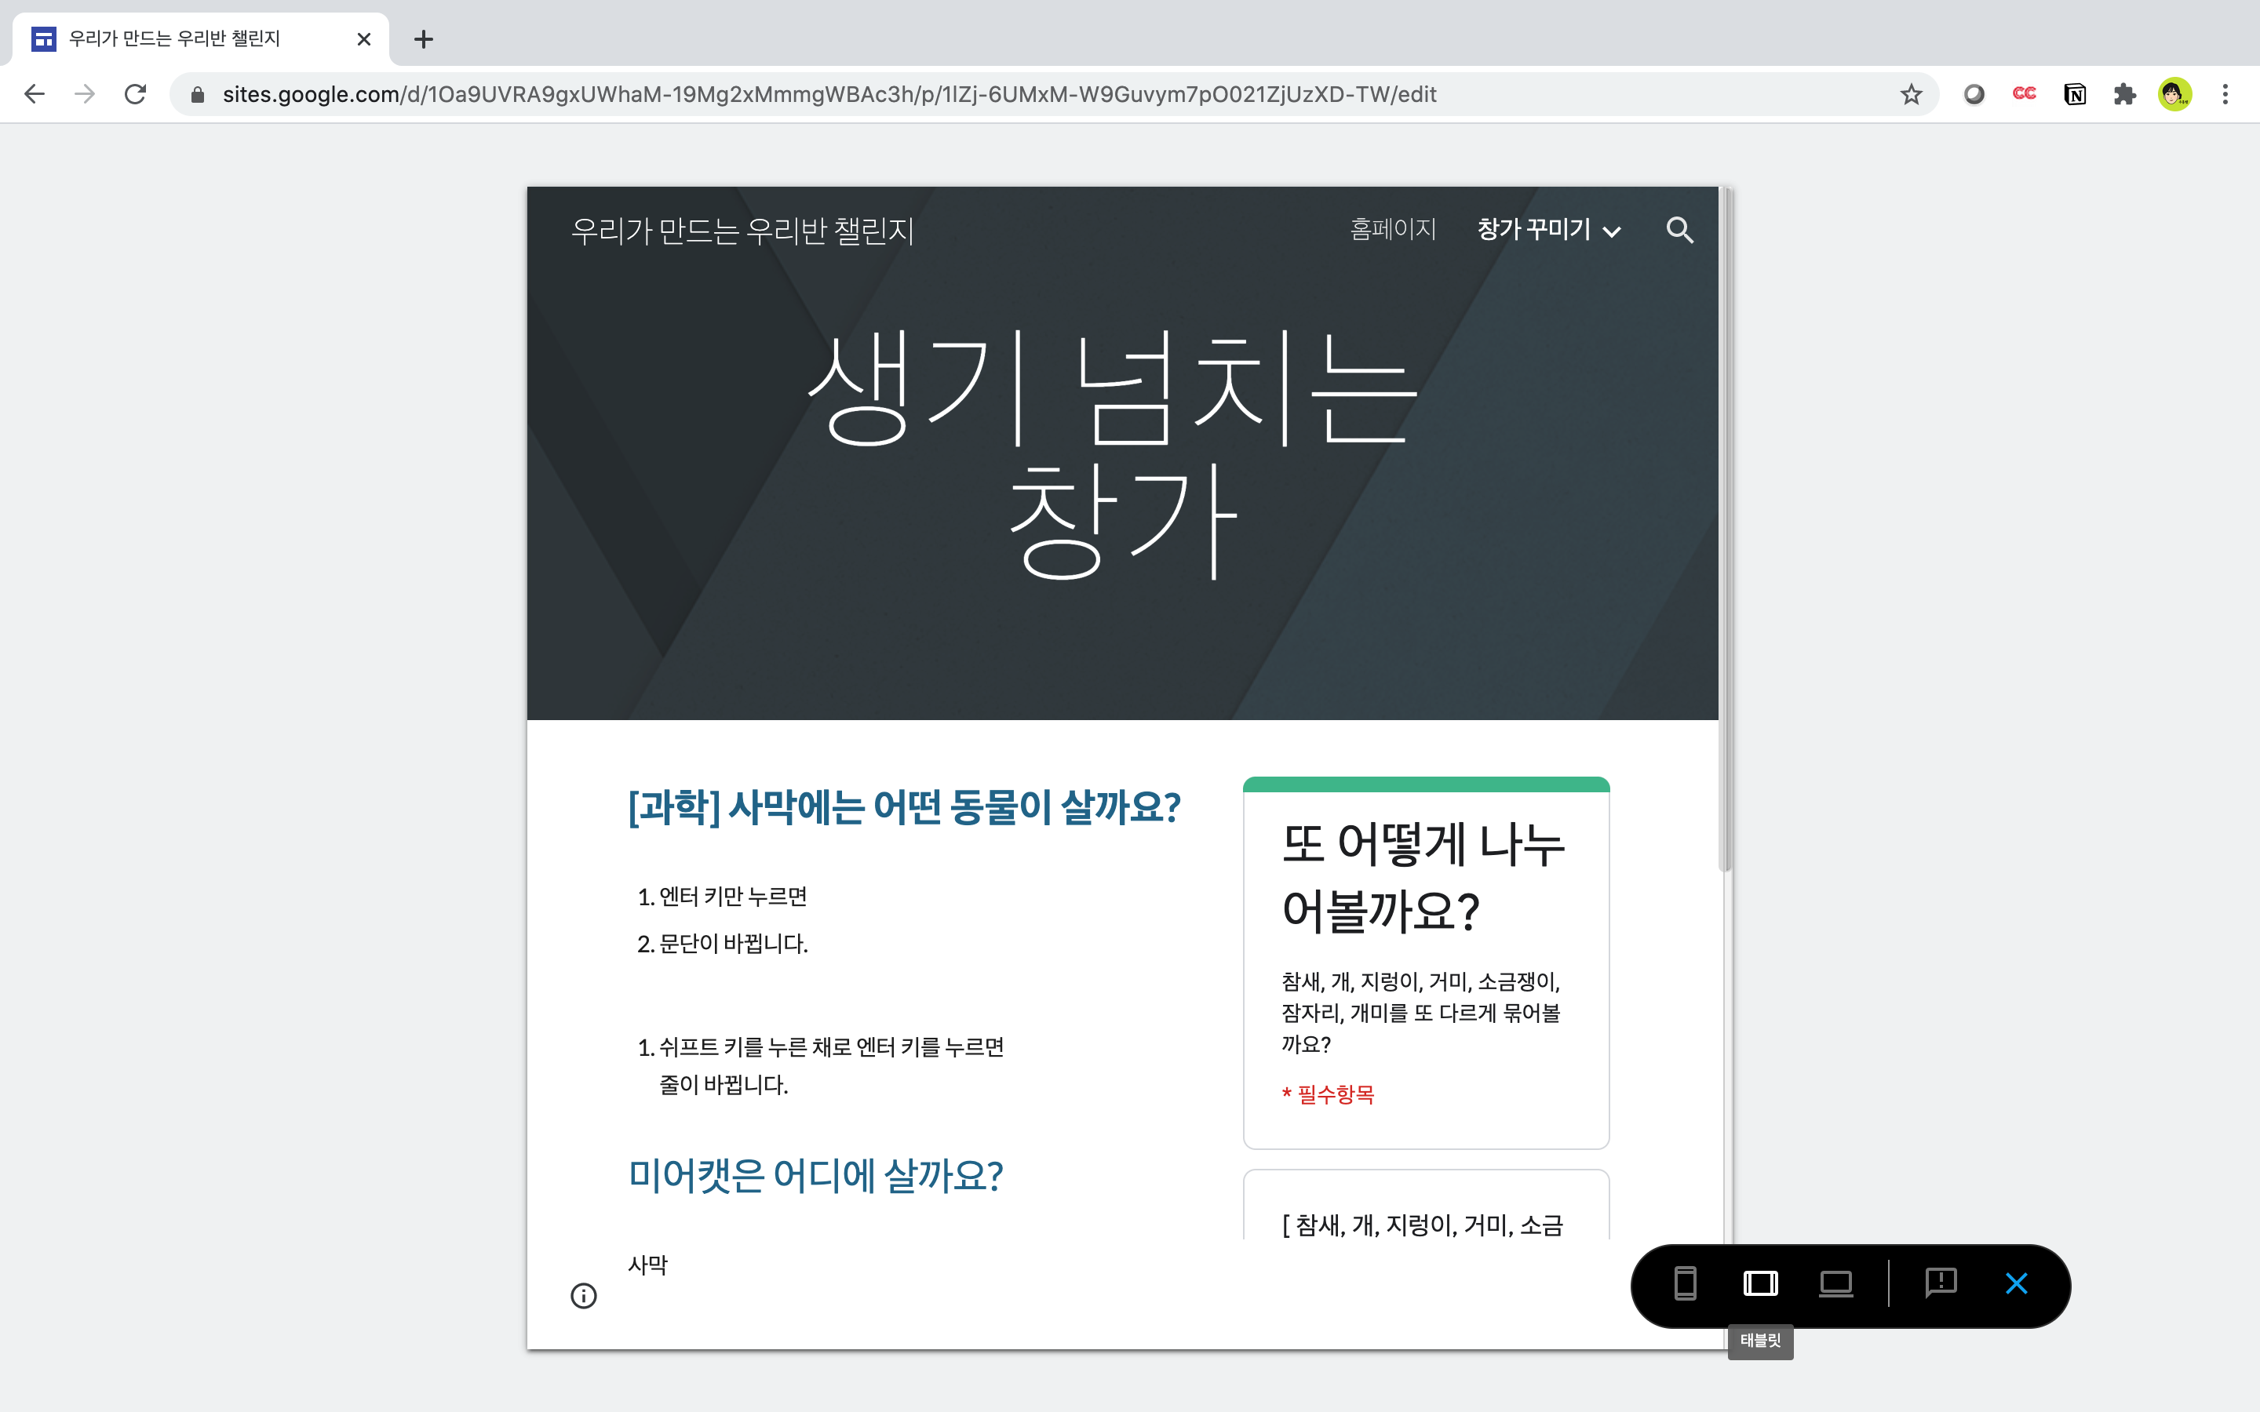This screenshot has height=1412, width=2260.
Task: Bookmark this page with star icon
Action: tap(1911, 94)
